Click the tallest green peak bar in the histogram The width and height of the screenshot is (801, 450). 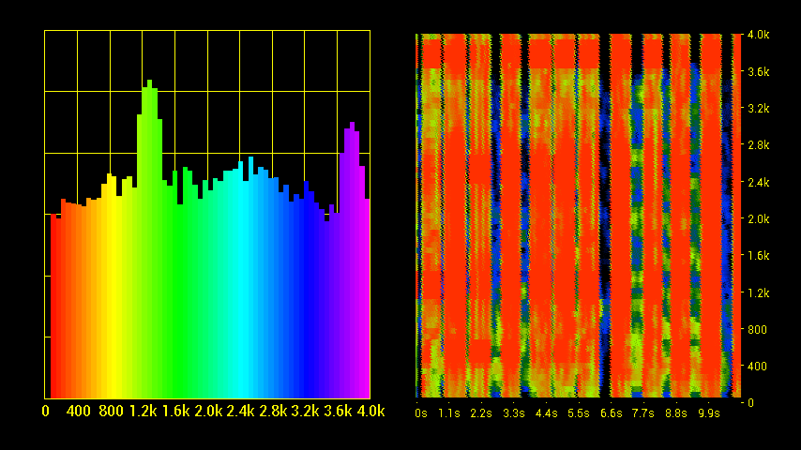coord(150,239)
